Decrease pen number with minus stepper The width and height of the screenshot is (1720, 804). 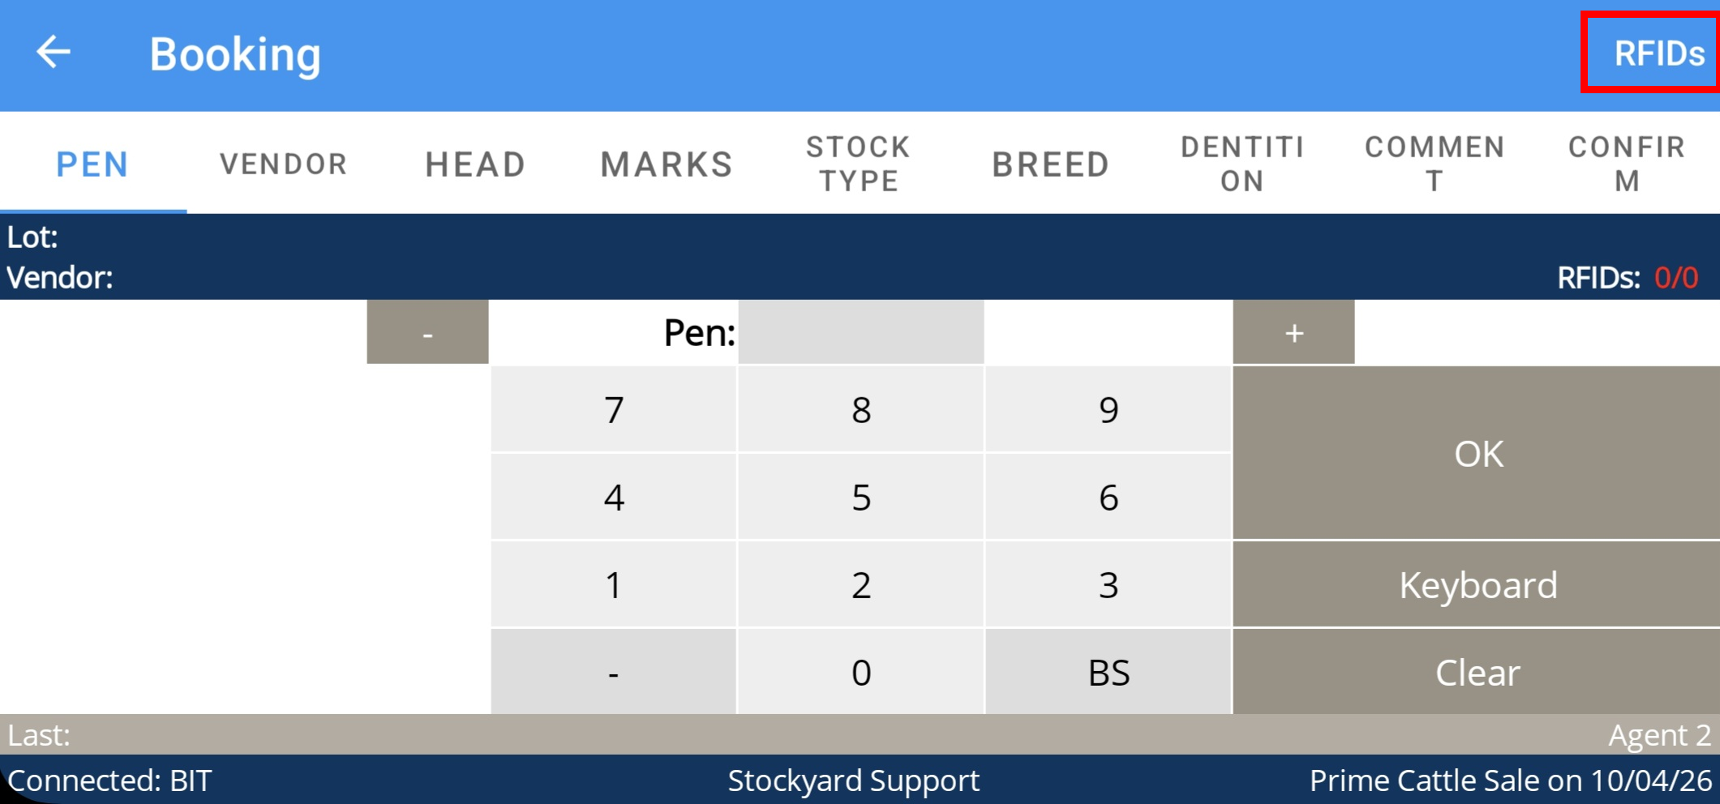pyautogui.click(x=427, y=332)
